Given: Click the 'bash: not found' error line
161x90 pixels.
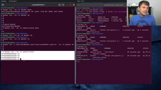Looking at the screenshot, I should click(32, 11).
